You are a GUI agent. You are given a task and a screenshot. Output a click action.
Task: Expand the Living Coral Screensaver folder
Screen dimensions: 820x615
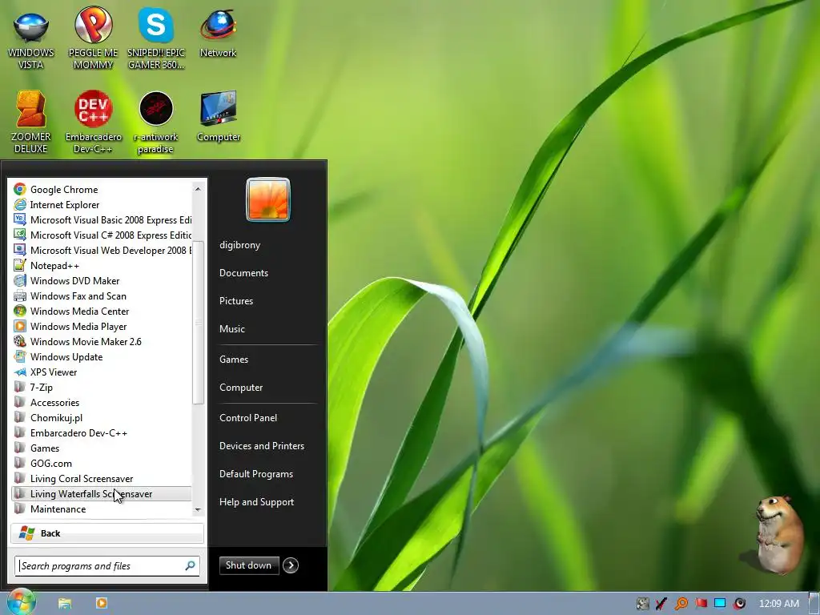(x=102, y=478)
